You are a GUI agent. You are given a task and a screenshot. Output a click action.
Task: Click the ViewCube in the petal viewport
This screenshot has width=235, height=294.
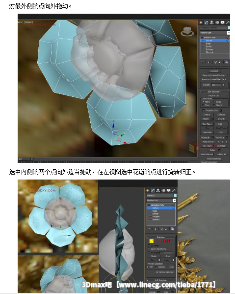tap(187, 31)
